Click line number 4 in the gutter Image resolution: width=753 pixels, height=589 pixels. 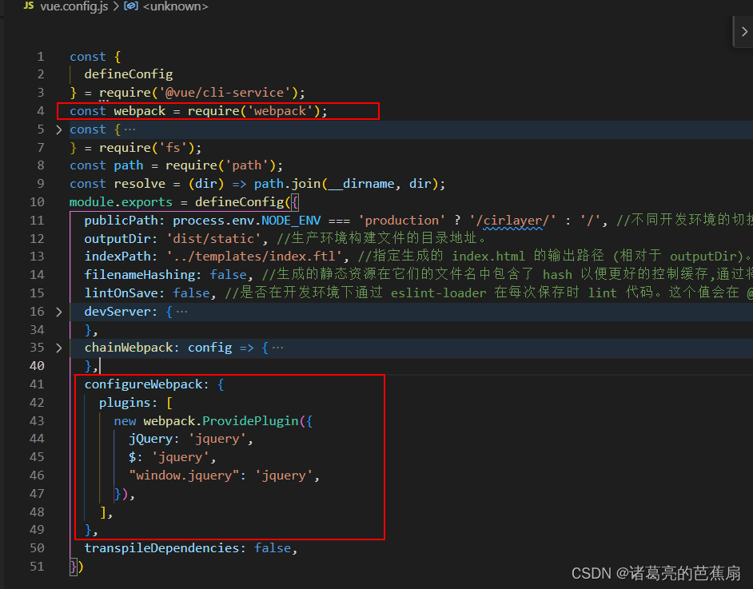(x=41, y=111)
